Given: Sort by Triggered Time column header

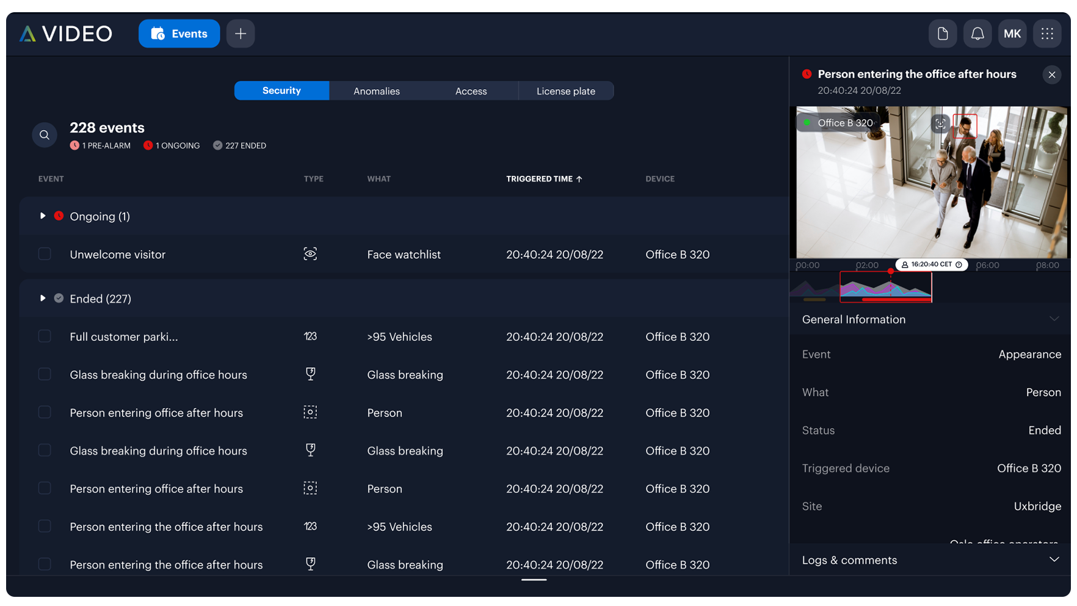Looking at the screenshot, I should pos(544,179).
